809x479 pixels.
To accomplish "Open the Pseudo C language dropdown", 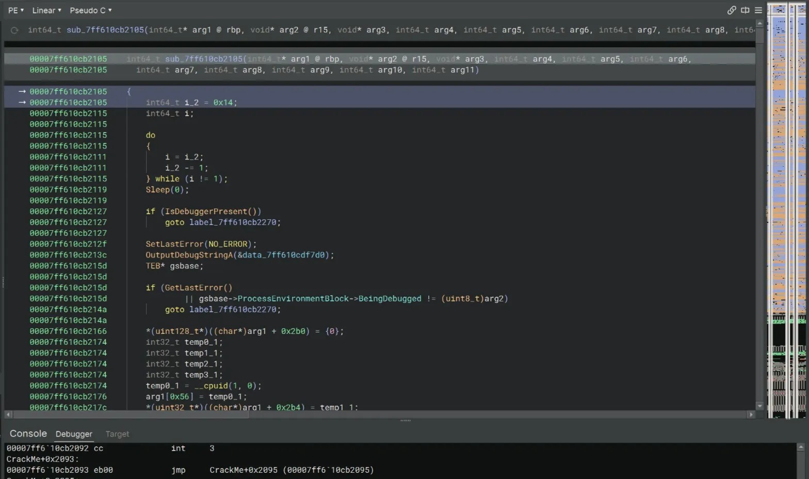I will coord(91,10).
